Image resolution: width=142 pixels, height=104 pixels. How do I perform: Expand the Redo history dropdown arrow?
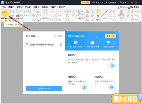[26, 16]
